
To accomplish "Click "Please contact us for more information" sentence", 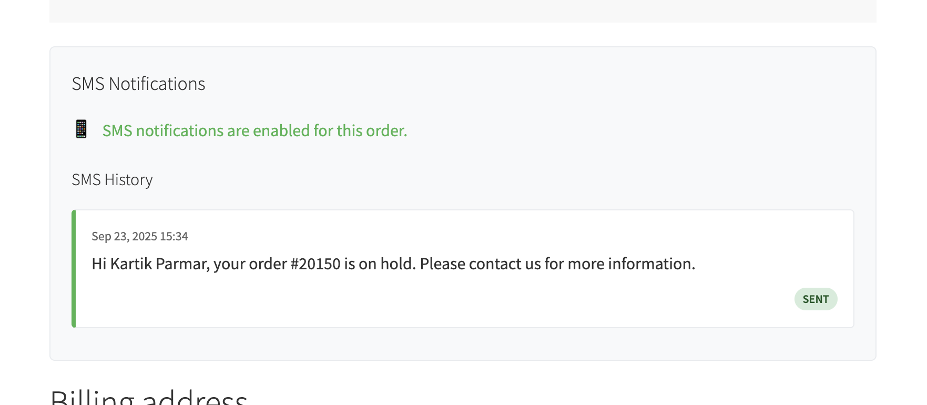I will [x=557, y=264].
